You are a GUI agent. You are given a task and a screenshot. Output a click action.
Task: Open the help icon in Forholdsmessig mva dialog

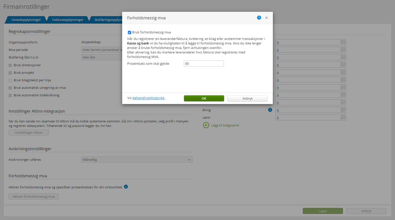[x=259, y=18]
